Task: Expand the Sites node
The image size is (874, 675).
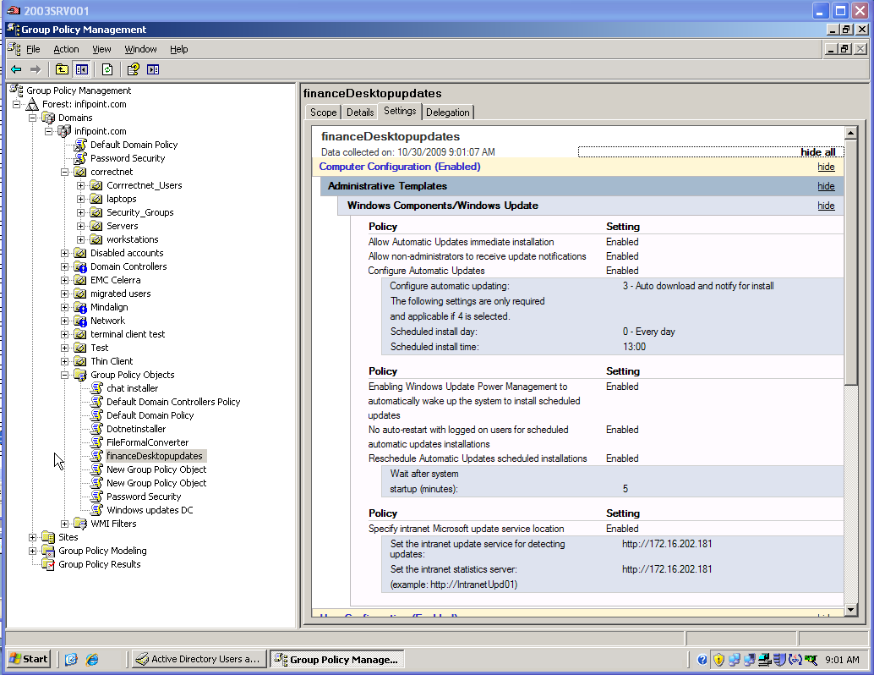Action: point(33,536)
